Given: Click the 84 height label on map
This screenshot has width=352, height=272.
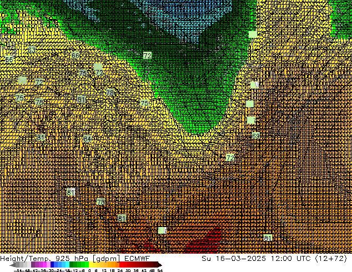Looking at the screenshot, I should click(x=87, y=139).
